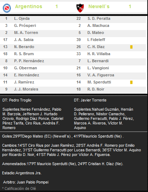Click DT Pedro Troglio coach name
The image size is (148, 192).
[17, 100]
